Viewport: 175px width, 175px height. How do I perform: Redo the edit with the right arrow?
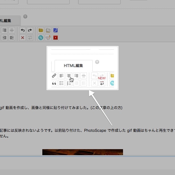click(30, 30)
